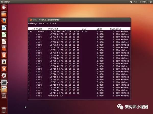Open the Ubuntu Dash home launcher

4,7
